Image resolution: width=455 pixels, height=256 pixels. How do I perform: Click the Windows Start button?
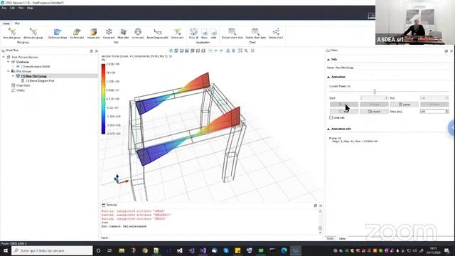tap(6, 250)
